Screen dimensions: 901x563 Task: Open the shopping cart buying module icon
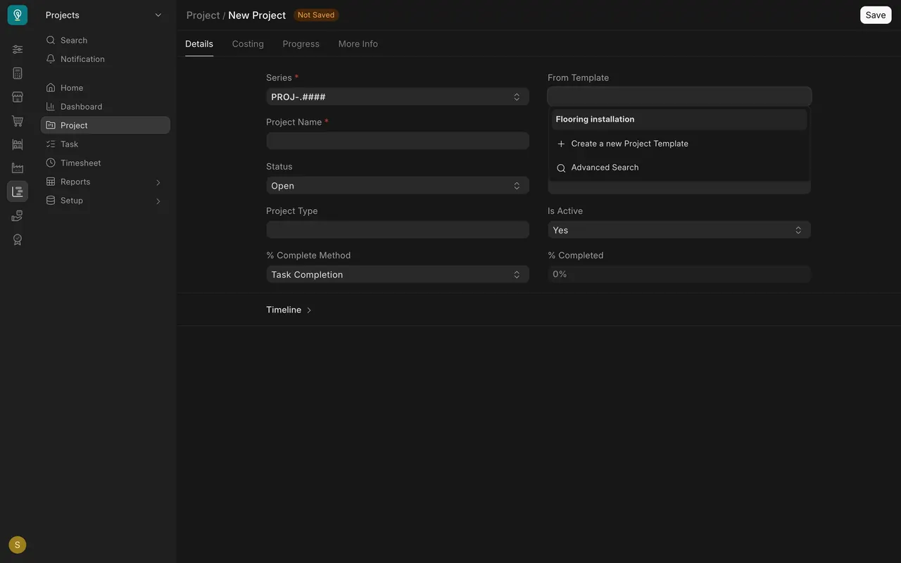click(18, 121)
